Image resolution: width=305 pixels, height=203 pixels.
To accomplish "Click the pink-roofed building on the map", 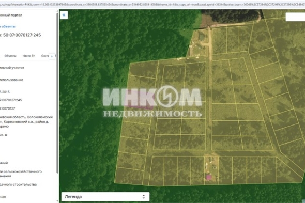I will [209, 177].
